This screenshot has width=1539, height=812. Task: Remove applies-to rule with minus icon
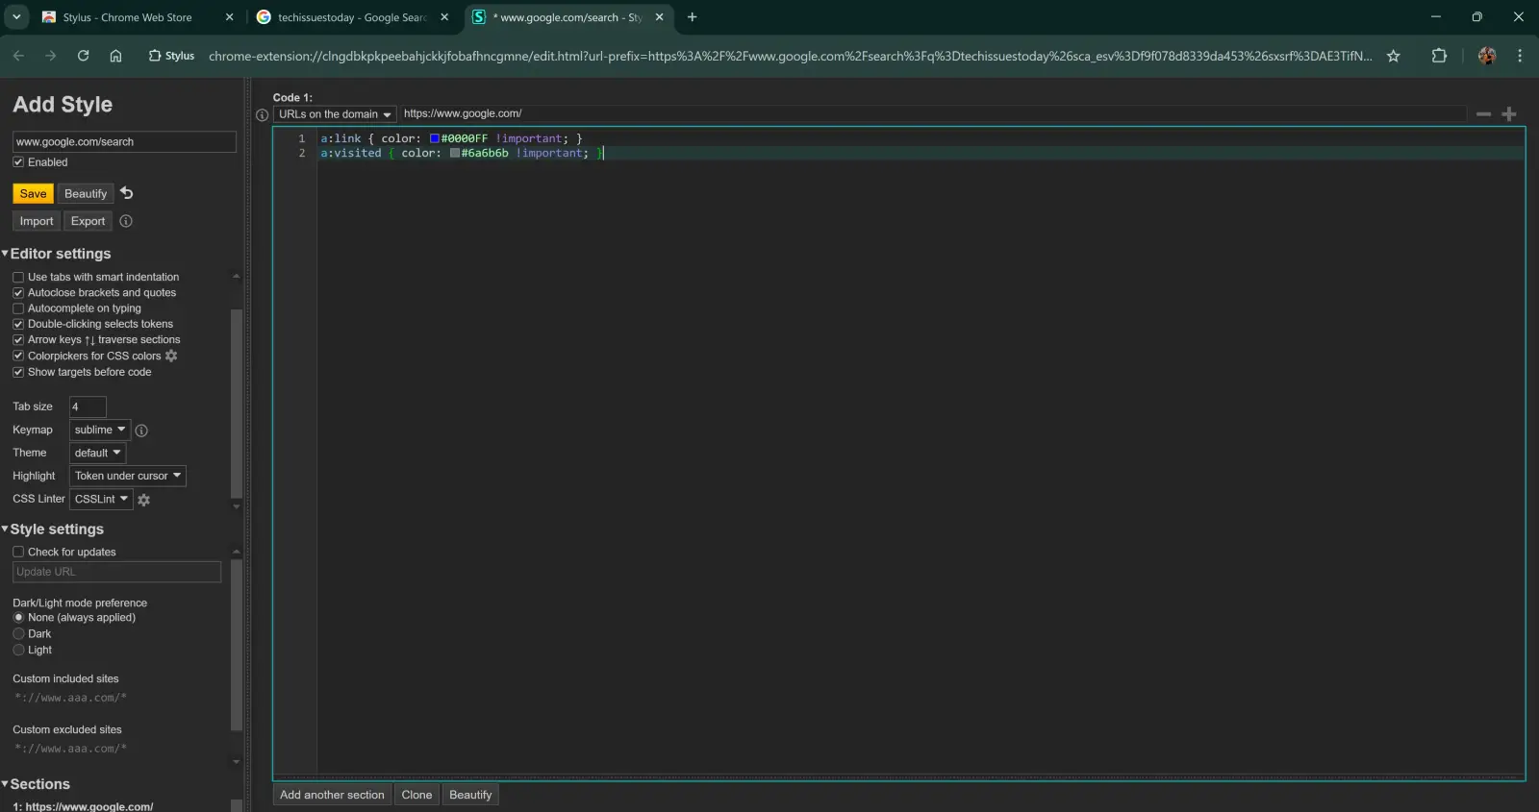(x=1483, y=114)
